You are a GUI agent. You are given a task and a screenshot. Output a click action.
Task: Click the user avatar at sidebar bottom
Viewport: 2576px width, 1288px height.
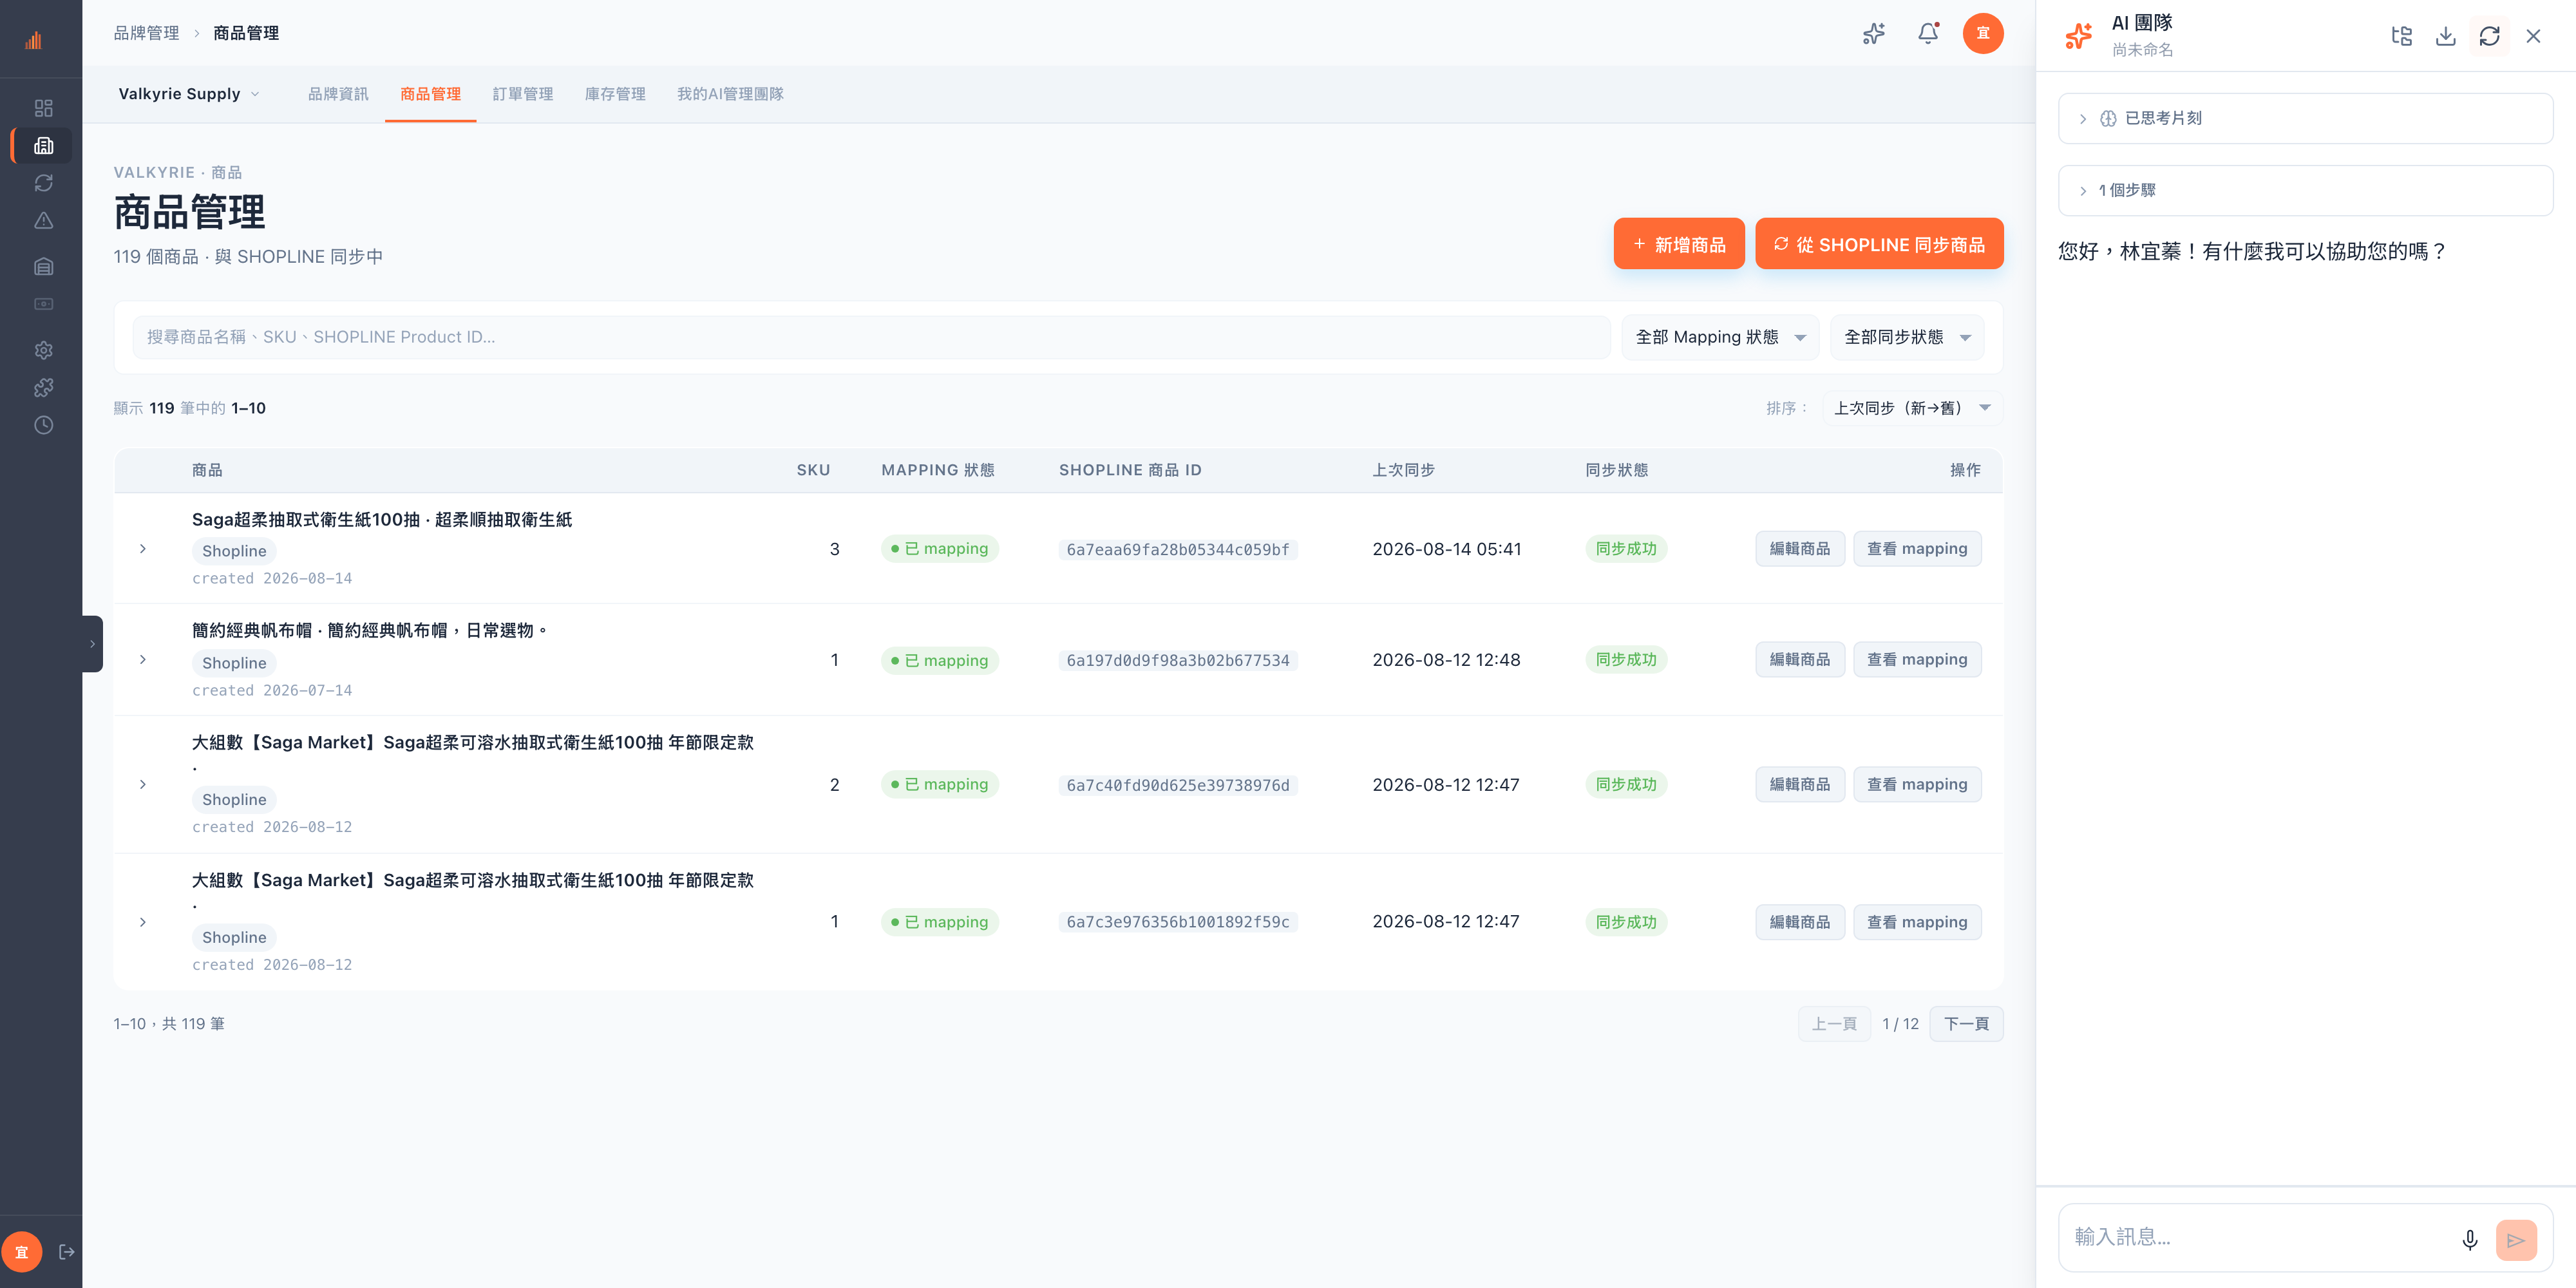point(22,1252)
